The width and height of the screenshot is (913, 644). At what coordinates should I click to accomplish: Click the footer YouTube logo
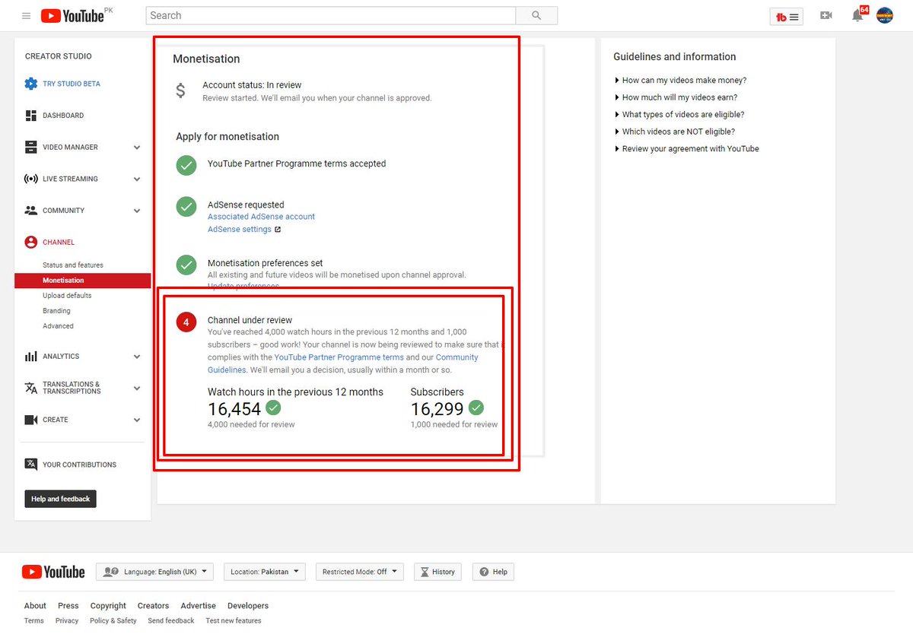point(53,572)
